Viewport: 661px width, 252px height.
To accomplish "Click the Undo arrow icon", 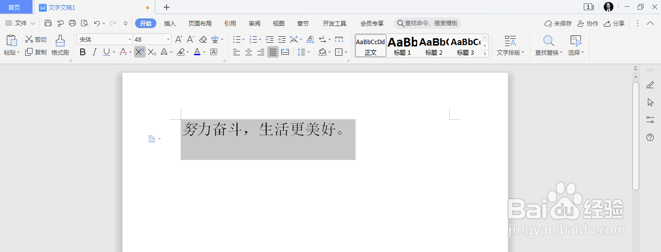I will click(97, 23).
